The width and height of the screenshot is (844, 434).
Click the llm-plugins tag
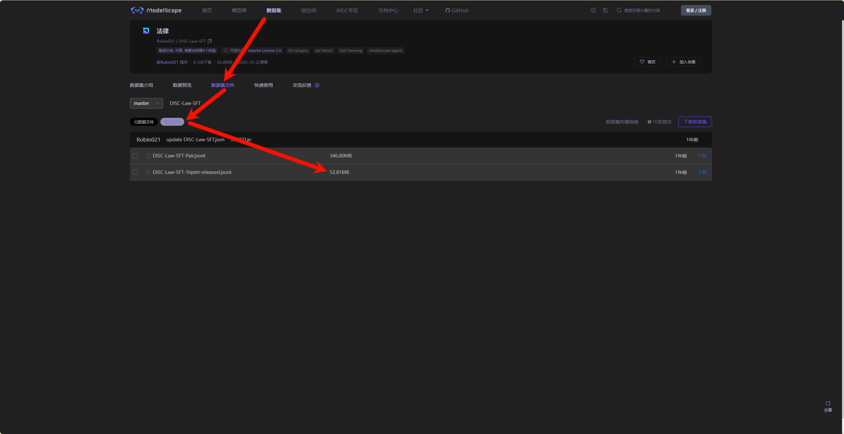point(298,50)
